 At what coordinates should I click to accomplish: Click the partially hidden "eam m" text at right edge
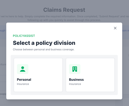126,30
